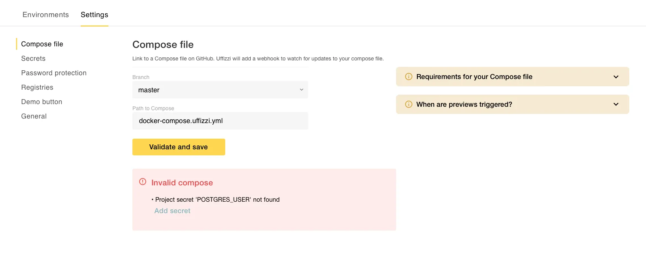
Task: Select General in the sidebar
Action: [x=34, y=116]
